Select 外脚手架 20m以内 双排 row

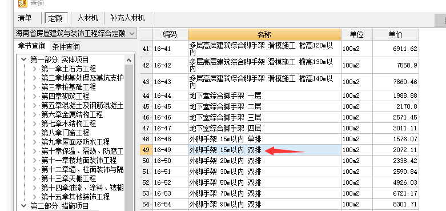[264, 161]
